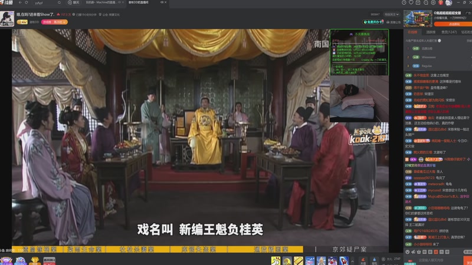The width and height of the screenshot is (472, 265).
Task: Click ranked user Weeeeeee
Action: coord(429,57)
